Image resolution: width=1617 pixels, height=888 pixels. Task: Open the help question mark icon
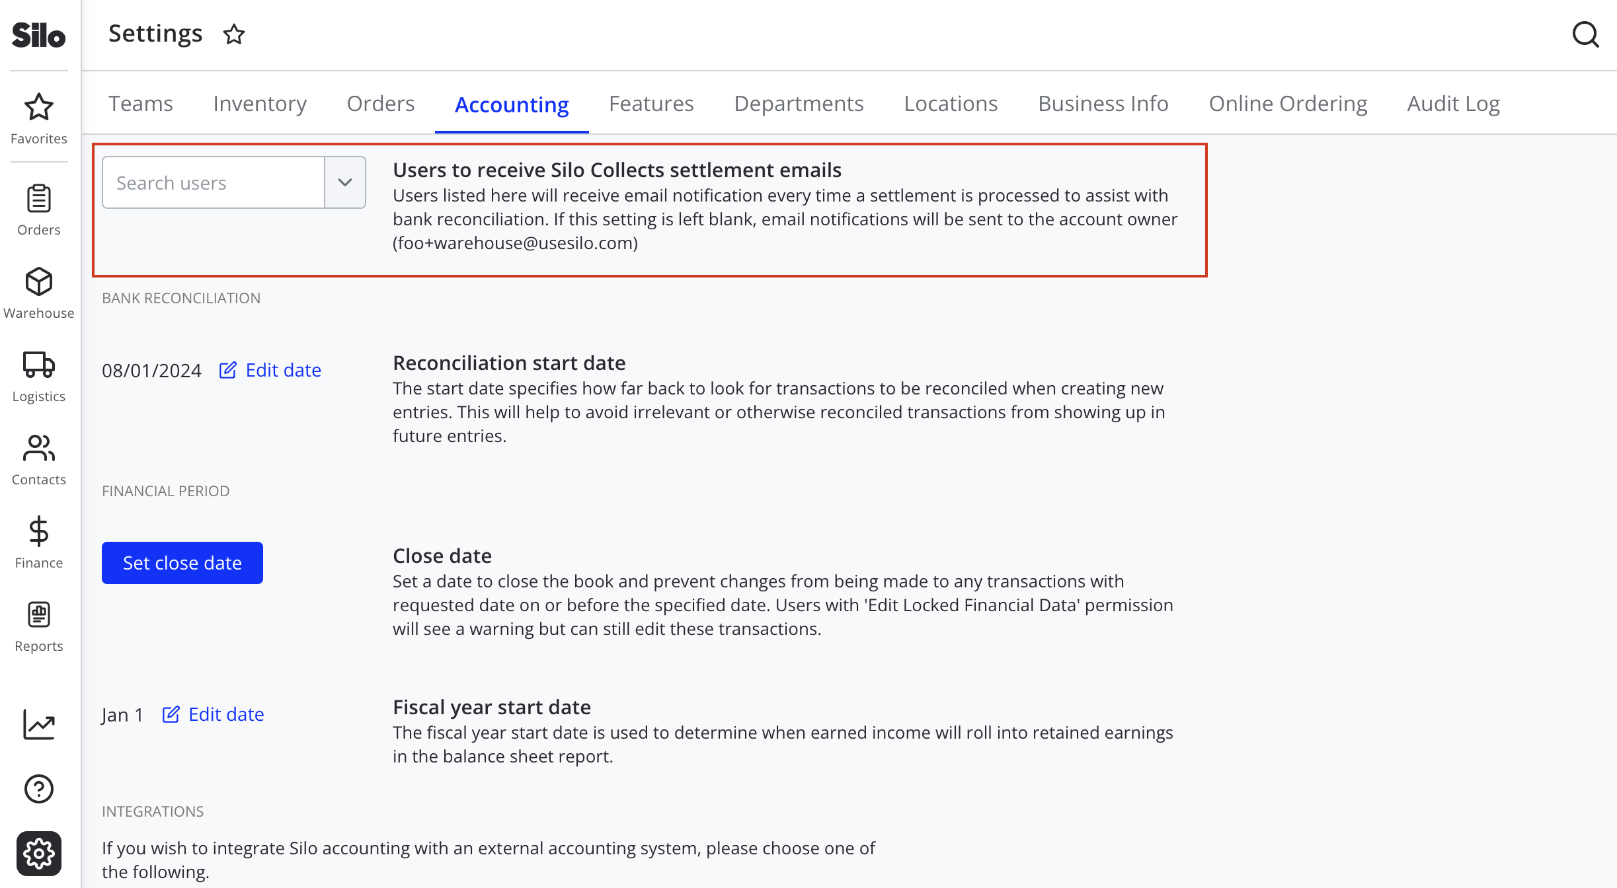click(x=39, y=789)
